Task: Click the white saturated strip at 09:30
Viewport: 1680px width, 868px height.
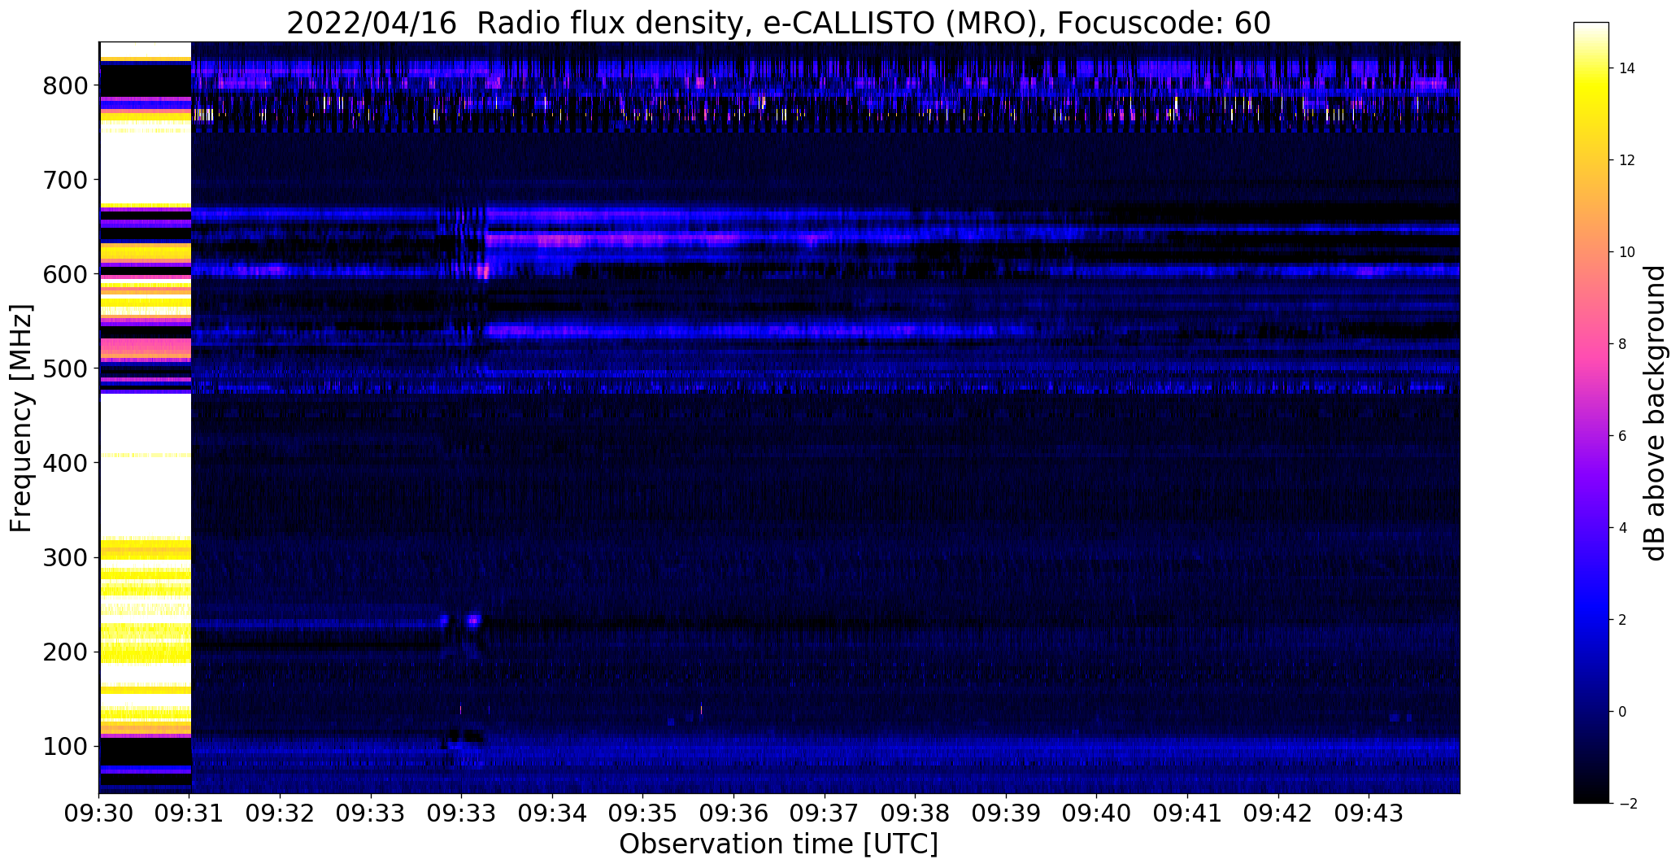Action: point(145,417)
